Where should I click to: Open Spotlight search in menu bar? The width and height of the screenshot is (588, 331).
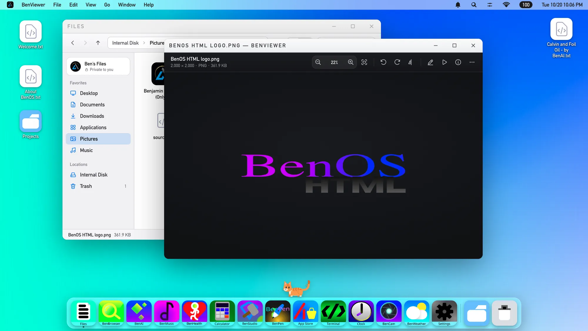[474, 5]
